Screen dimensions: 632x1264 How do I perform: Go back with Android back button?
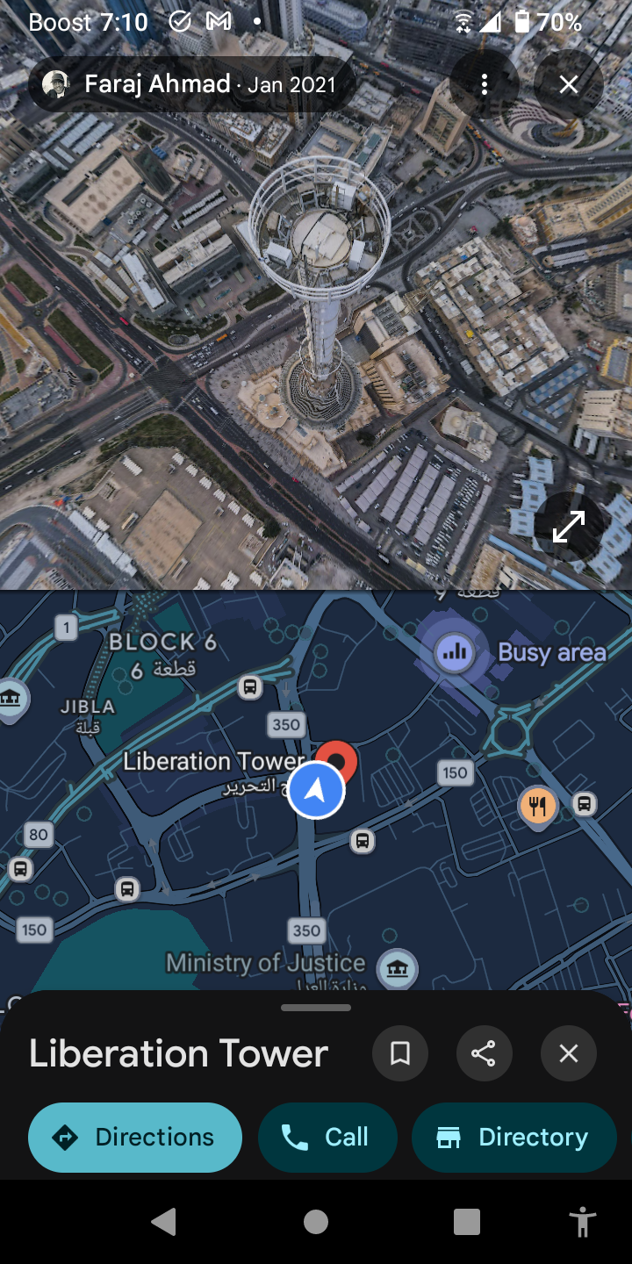164,1222
